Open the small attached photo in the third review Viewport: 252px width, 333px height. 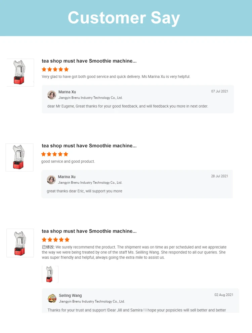point(50,274)
